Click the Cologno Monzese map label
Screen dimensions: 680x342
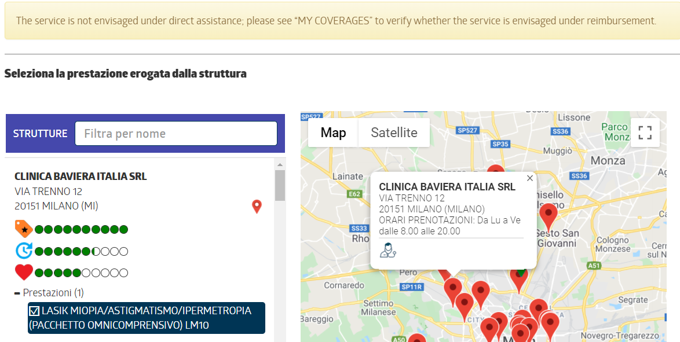tap(613, 244)
